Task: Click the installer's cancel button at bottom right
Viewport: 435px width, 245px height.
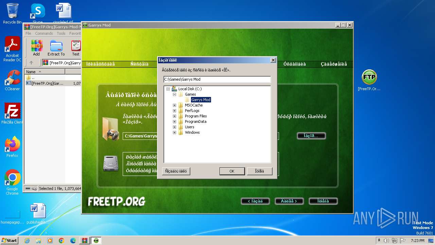Action: click(x=323, y=201)
